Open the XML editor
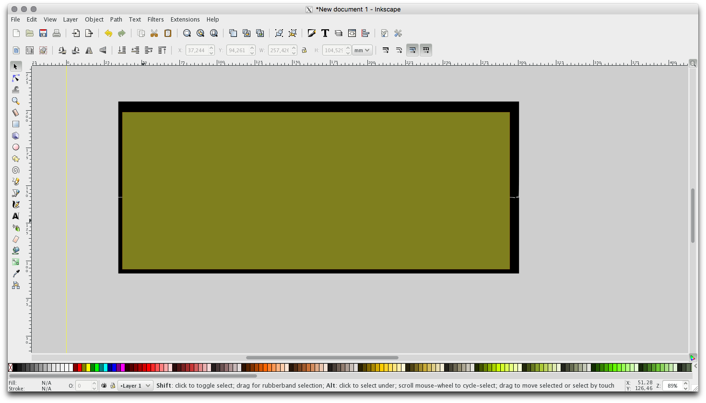This screenshot has width=706, height=403. click(352, 33)
